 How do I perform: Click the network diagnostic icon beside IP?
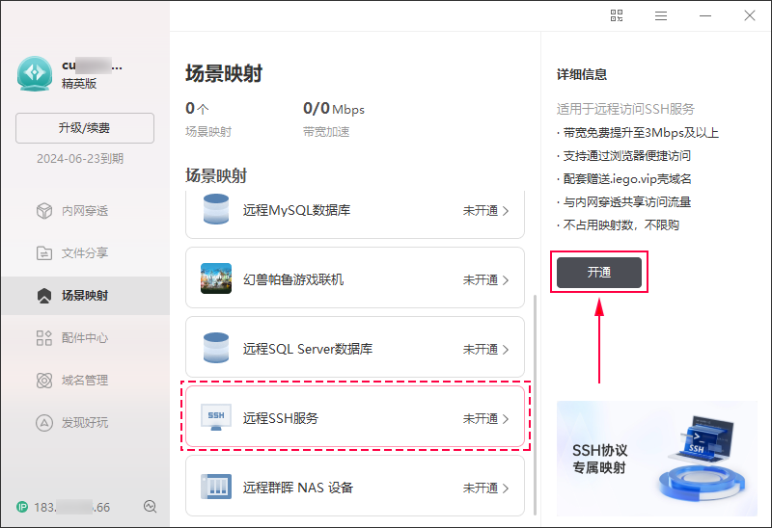tap(150, 507)
